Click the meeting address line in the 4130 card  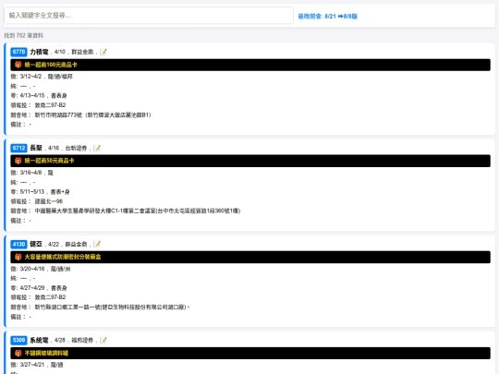[x=100, y=308]
